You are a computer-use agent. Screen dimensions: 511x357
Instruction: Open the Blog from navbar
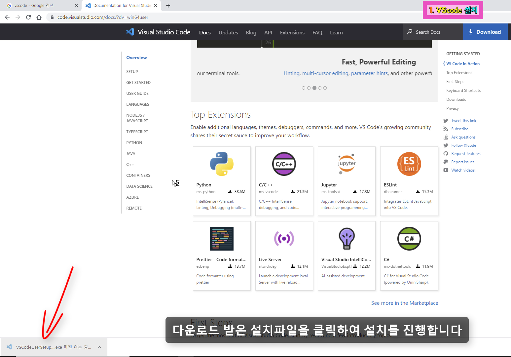[251, 32]
